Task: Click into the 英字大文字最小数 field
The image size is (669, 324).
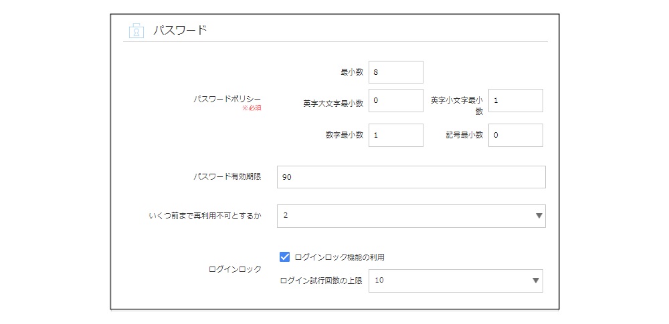Action: point(395,101)
